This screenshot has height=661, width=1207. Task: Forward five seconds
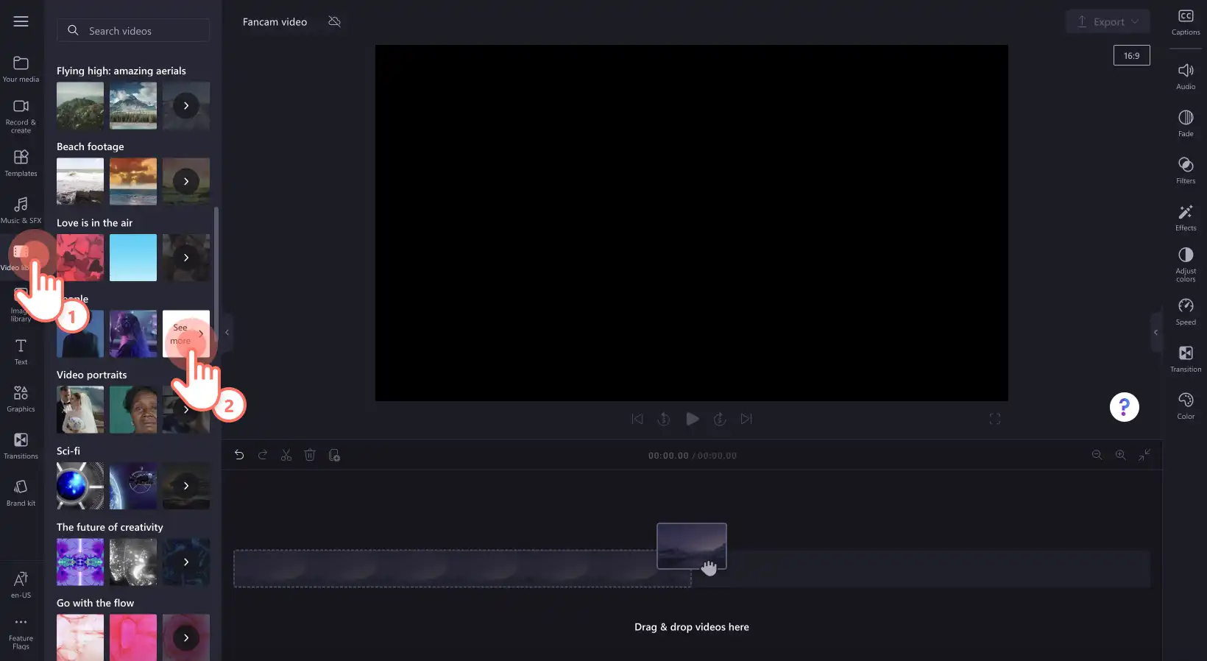720,419
